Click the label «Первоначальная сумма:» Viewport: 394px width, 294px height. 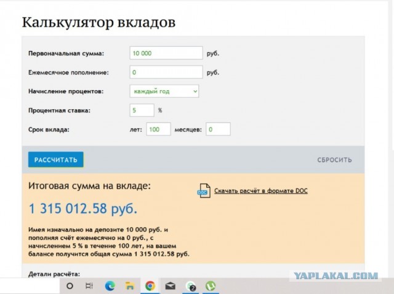coord(66,53)
